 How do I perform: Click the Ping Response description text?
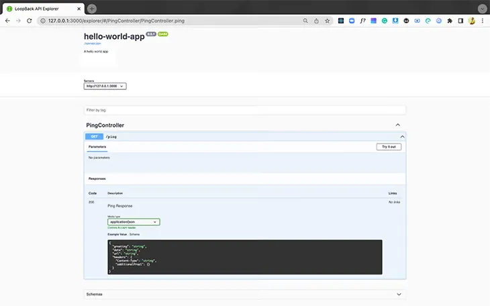point(119,205)
